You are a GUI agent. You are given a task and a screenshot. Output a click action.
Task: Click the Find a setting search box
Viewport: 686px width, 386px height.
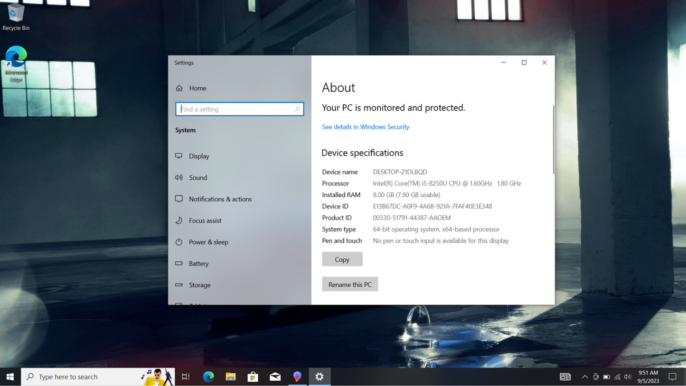(x=235, y=109)
